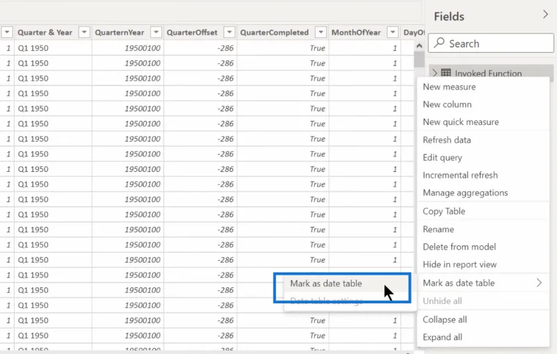
Task: Click first row True cell
Action: tap(283, 48)
